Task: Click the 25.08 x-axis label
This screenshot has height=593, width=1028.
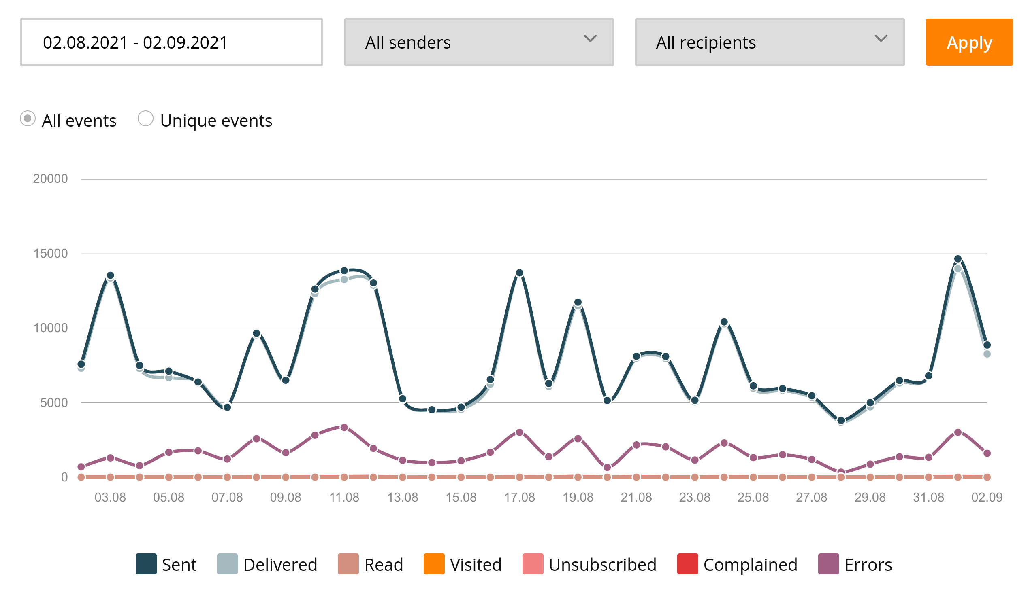Action: pos(753,497)
